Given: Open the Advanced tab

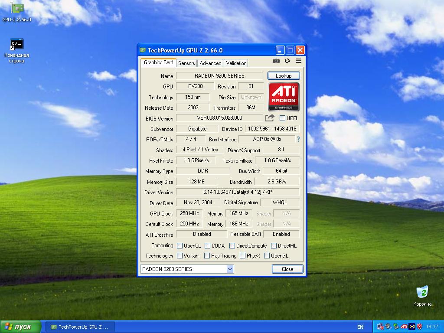Looking at the screenshot, I should pos(210,63).
